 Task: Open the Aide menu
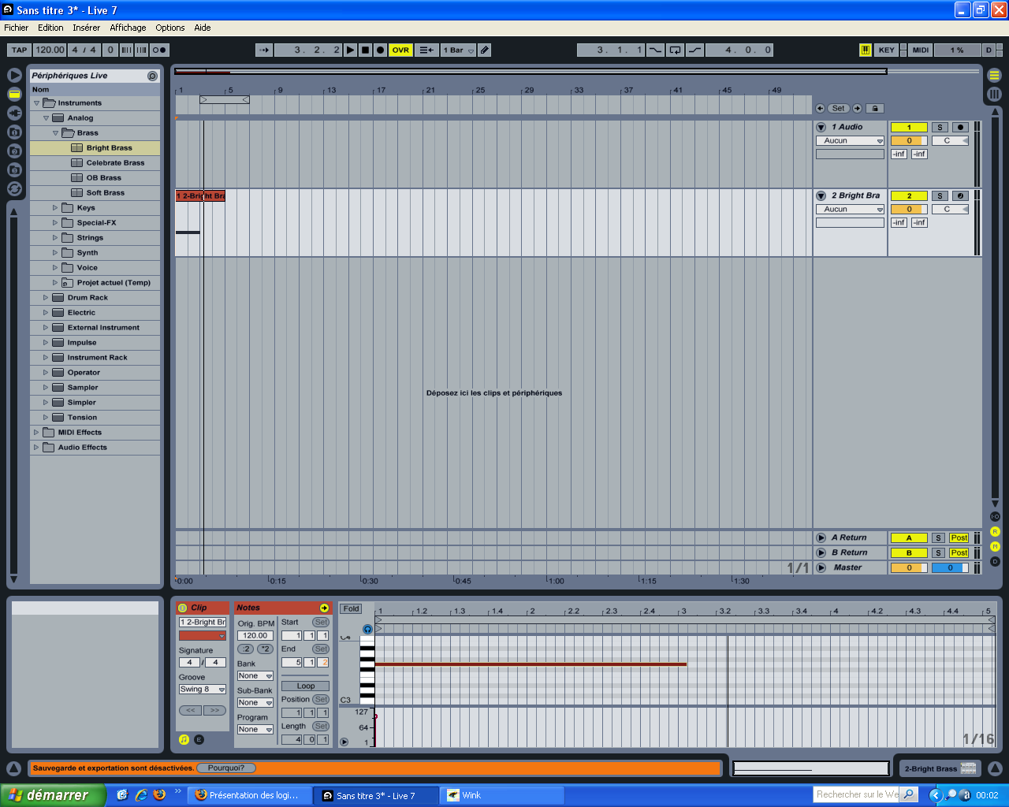(203, 28)
